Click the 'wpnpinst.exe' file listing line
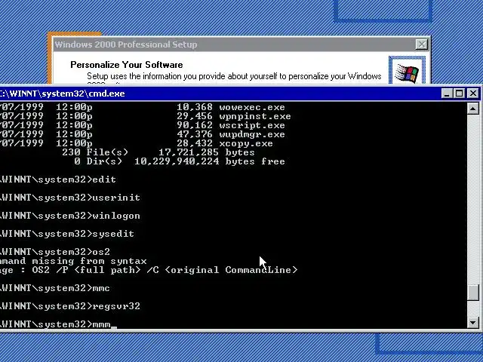Image resolution: width=483 pixels, height=362 pixels. (146, 116)
